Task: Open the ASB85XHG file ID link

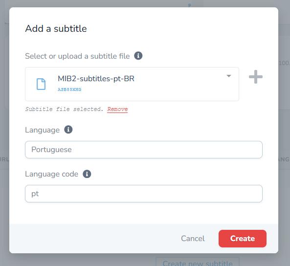Action: [69, 89]
